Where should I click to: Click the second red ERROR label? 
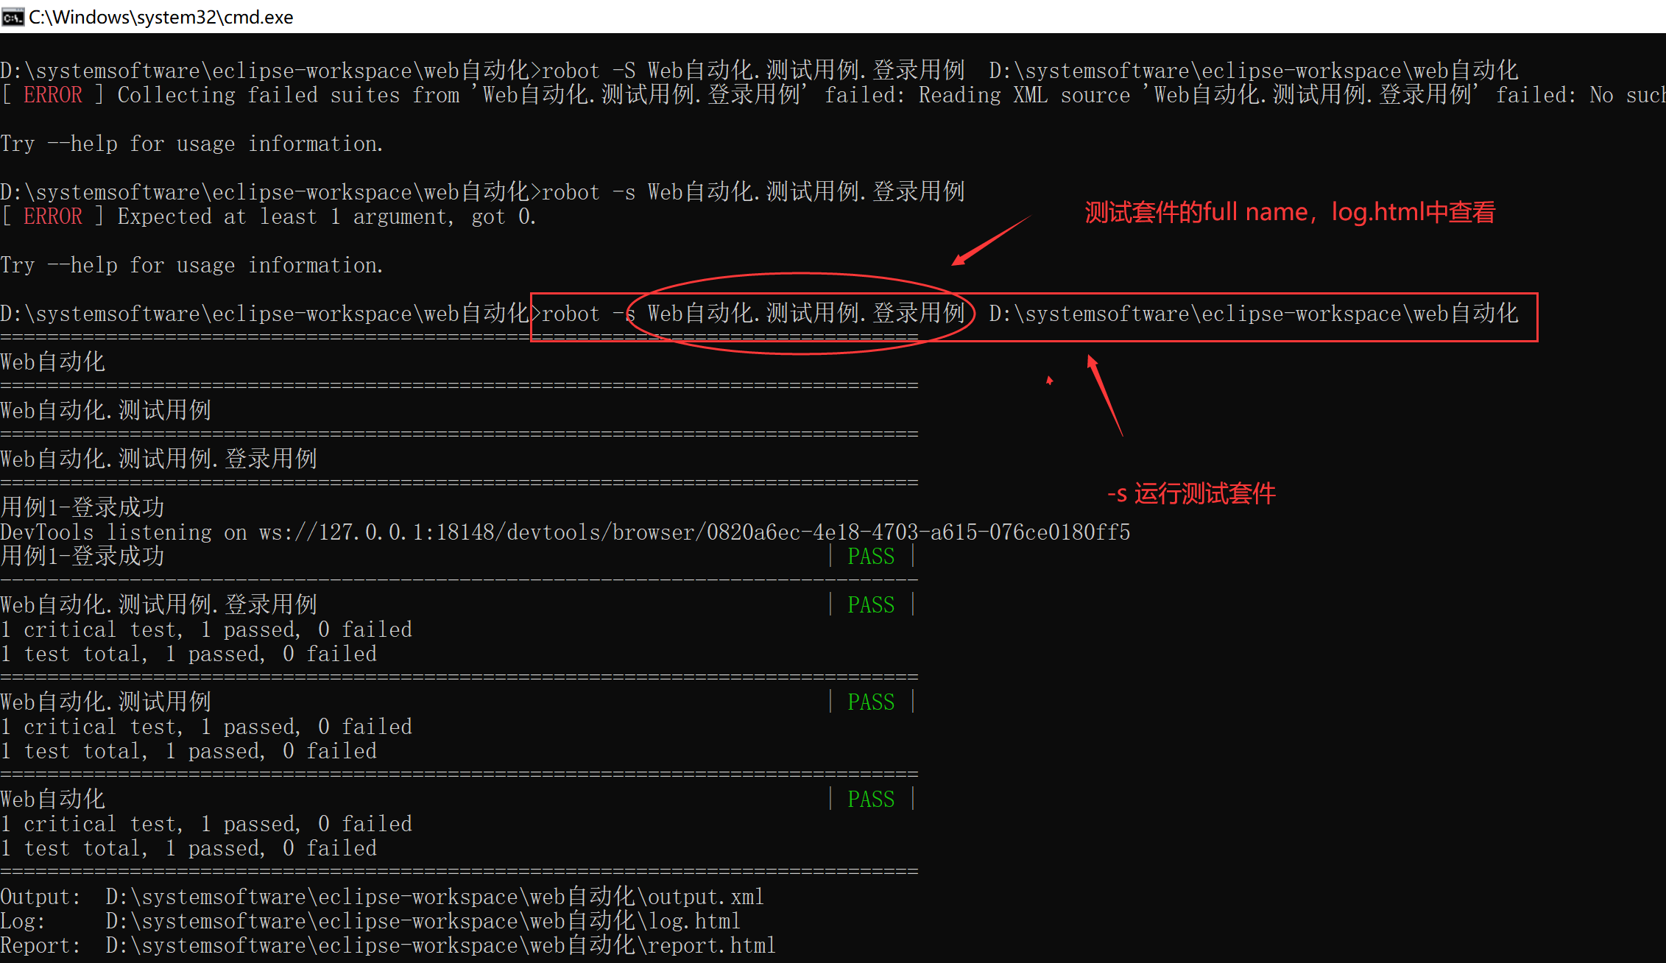pos(53,216)
